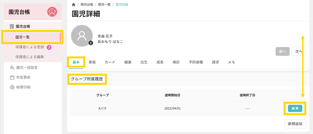313x134 pixels.
Task: Switch to the 家族 tab
Action: click(x=92, y=62)
